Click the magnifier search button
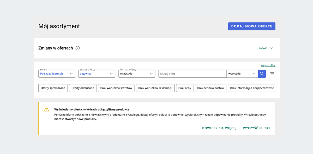The height and width of the screenshot is (154, 313). point(262,74)
